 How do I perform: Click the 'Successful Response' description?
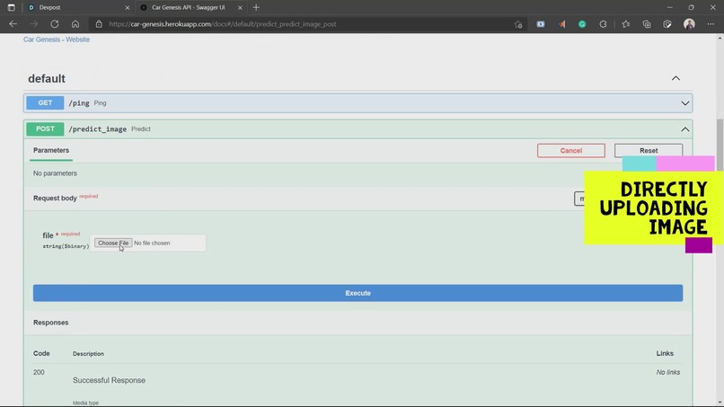(109, 380)
